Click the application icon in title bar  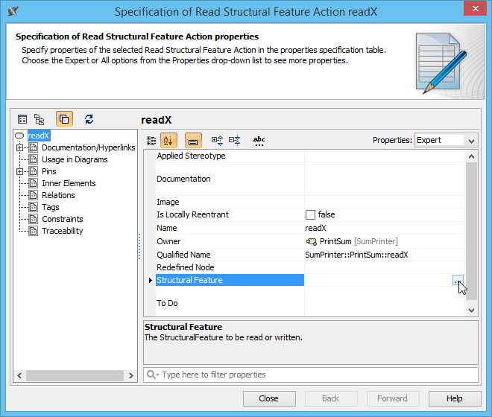pos(13,12)
